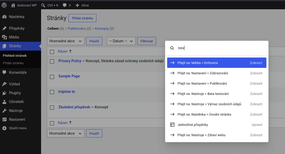This screenshot has height=154, width=285.
Task: Click the Komentáře bubble icon in sidebar
Action: [x=4, y=72]
